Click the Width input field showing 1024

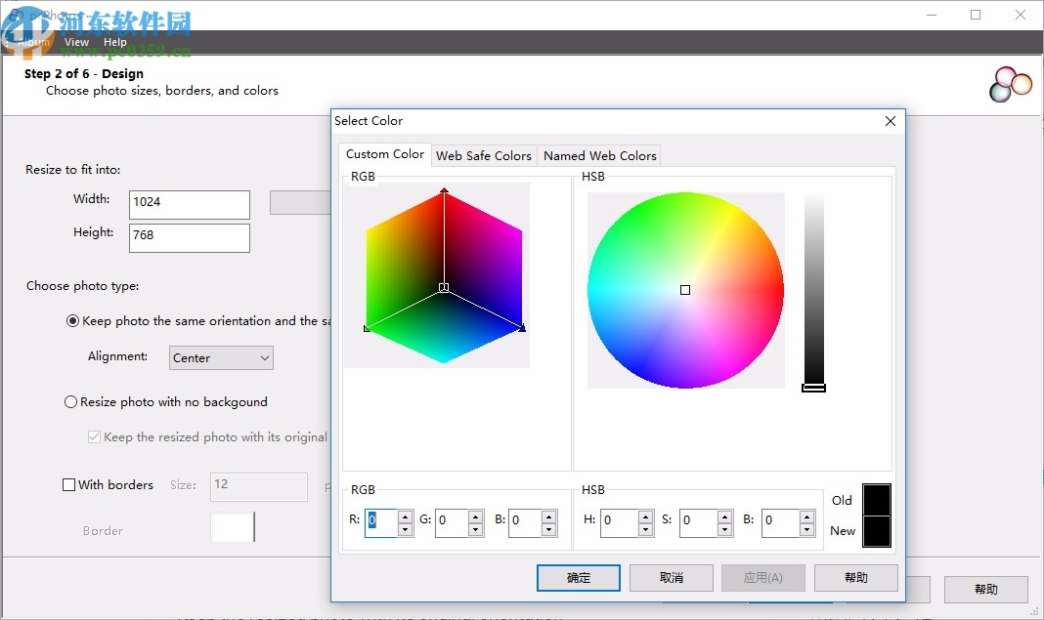point(189,203)
